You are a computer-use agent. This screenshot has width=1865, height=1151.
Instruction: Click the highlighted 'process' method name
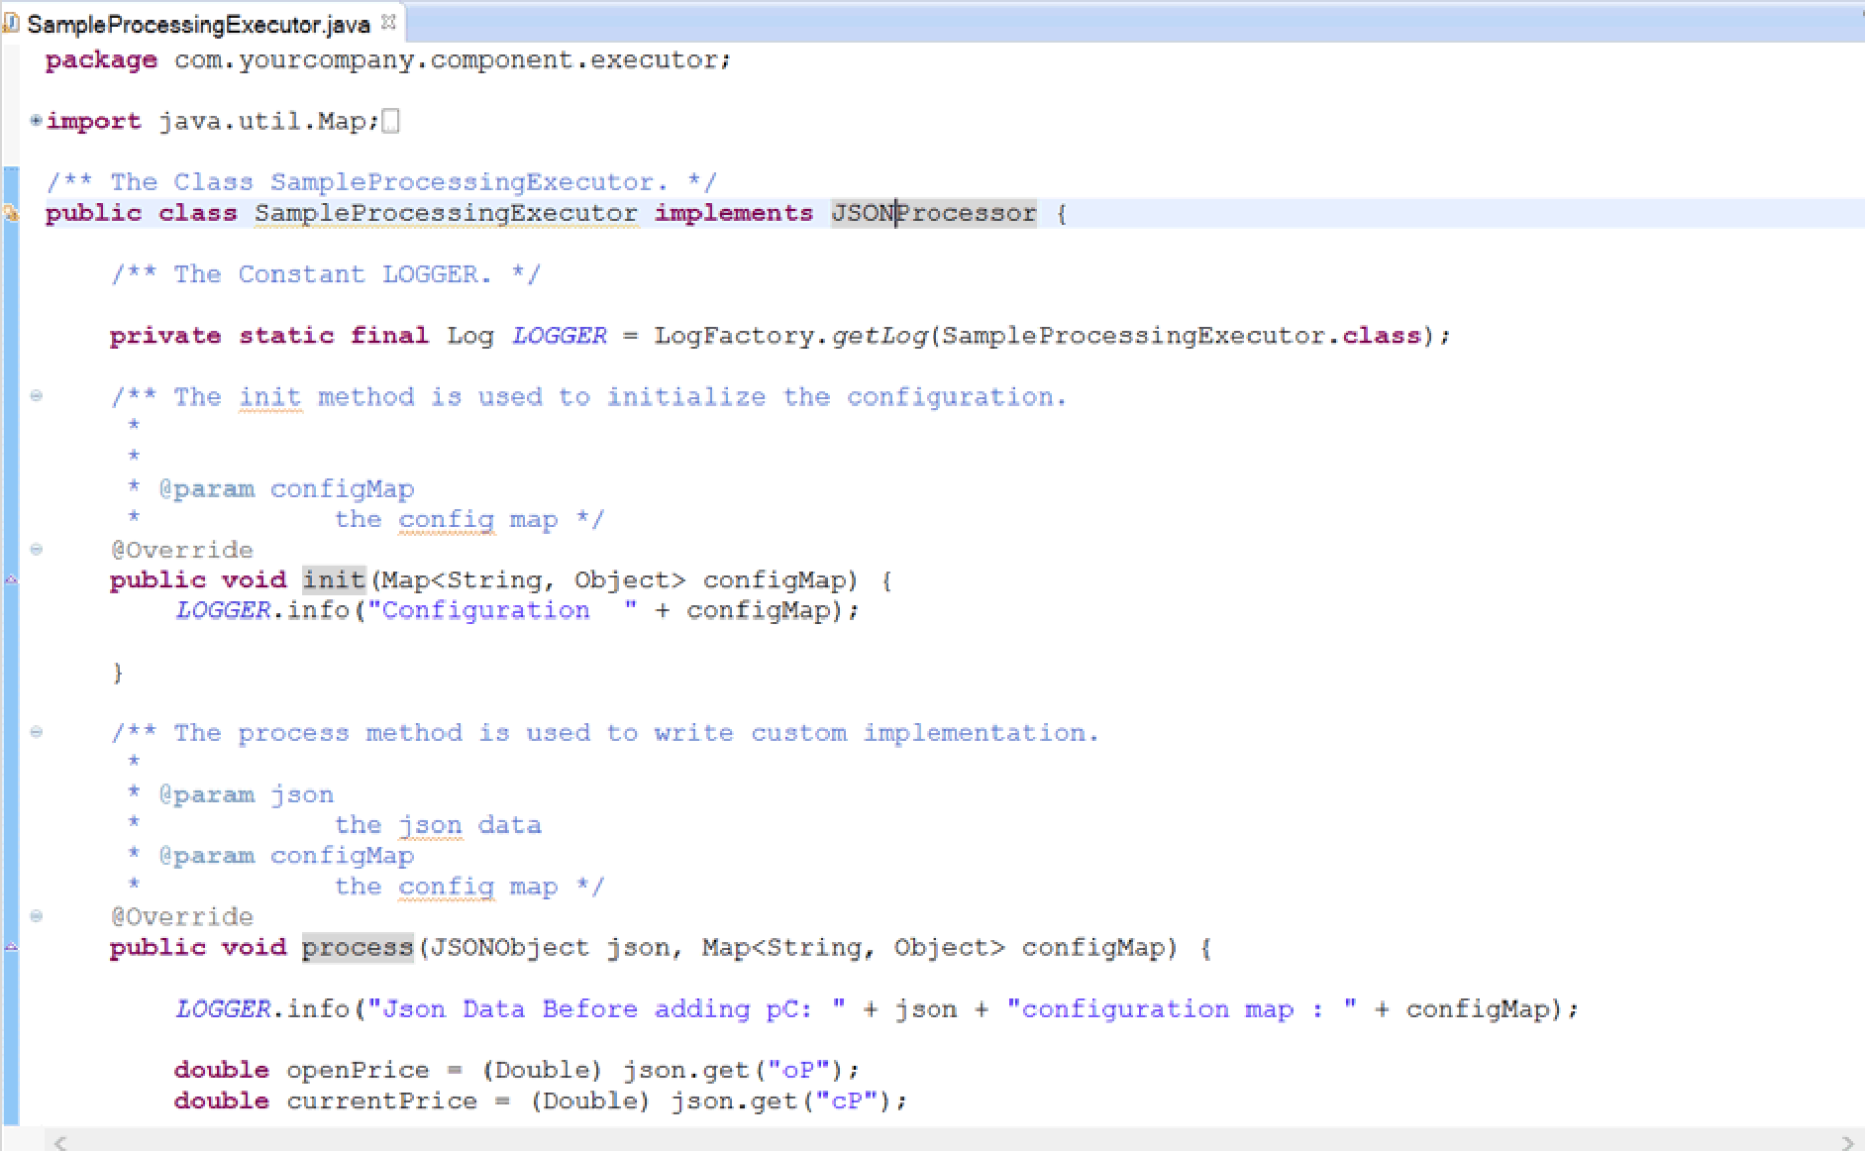point(358,947)
